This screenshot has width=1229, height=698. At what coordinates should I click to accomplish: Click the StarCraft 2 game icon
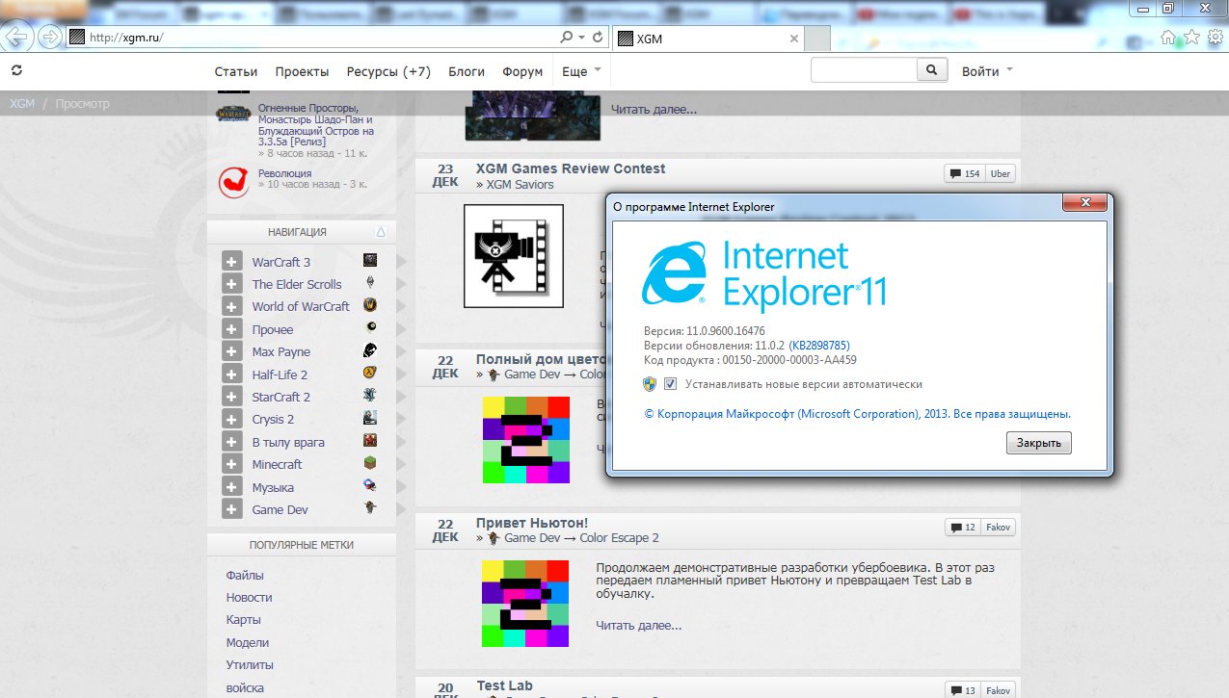click(370, 396)
